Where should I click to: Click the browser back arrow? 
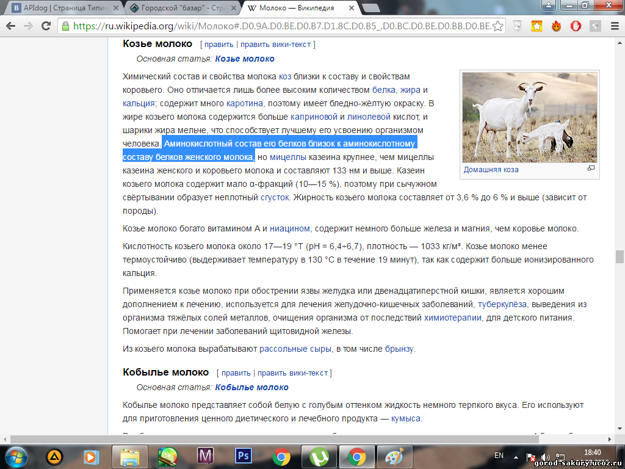(x=12, y=26)
